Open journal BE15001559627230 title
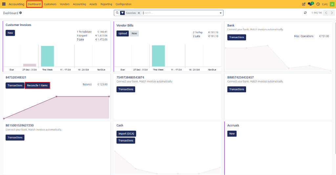The width and height of the screenshot is (336, 175). tap(19, 125)
